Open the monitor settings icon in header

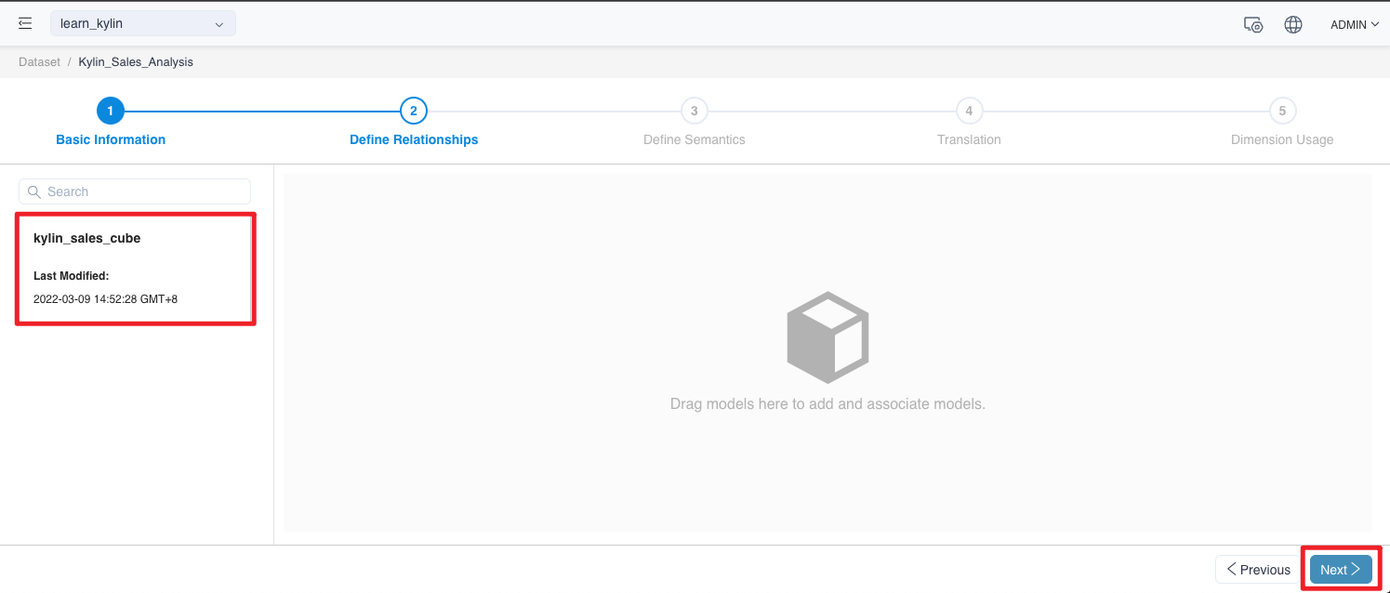(1253, 25)
